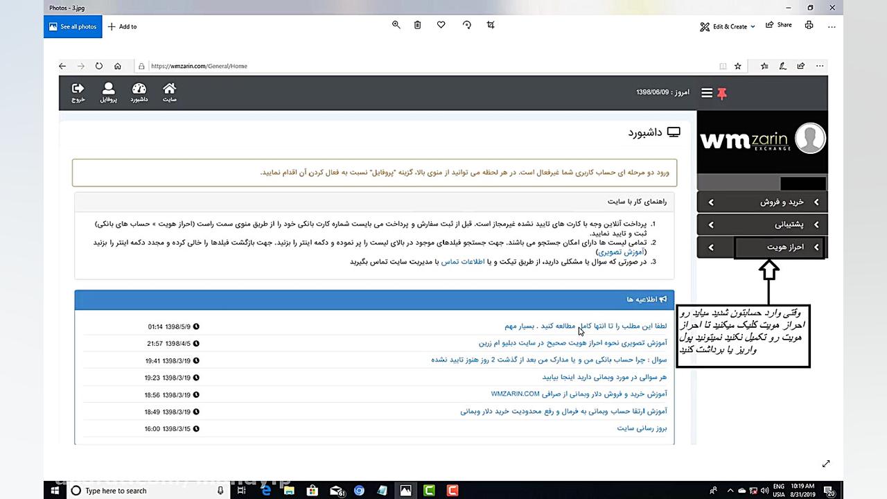Click the Share button in the Photos toolbar
This screenshot has width=887, height=499.
(779, 25)
